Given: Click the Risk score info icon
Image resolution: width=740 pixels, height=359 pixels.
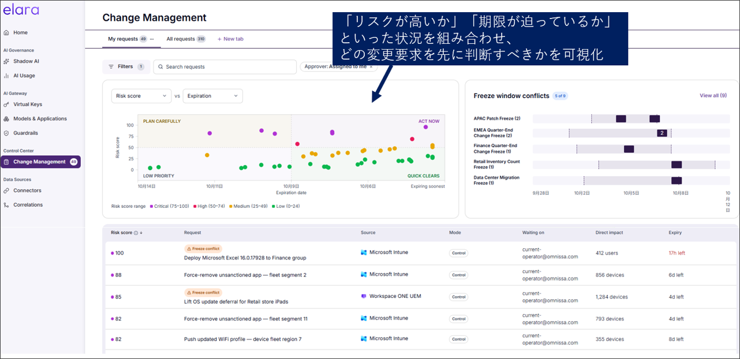Looking at the screenshot, I should click(x=136, y=233).
